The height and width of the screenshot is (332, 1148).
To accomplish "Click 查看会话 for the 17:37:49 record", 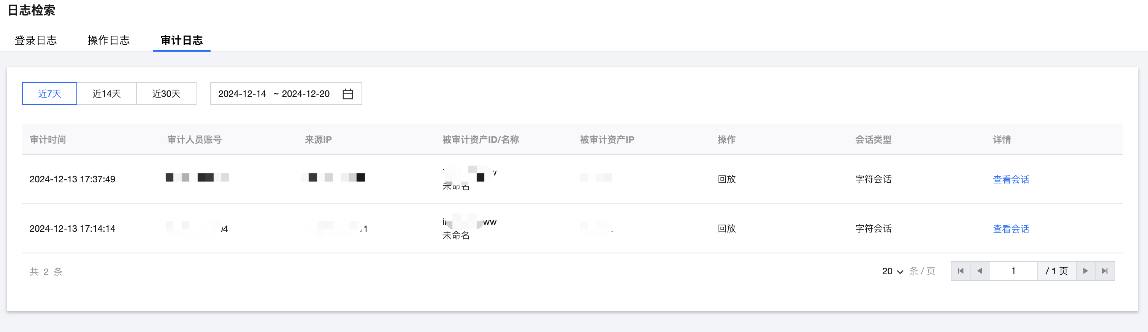I will [1011, 179].
